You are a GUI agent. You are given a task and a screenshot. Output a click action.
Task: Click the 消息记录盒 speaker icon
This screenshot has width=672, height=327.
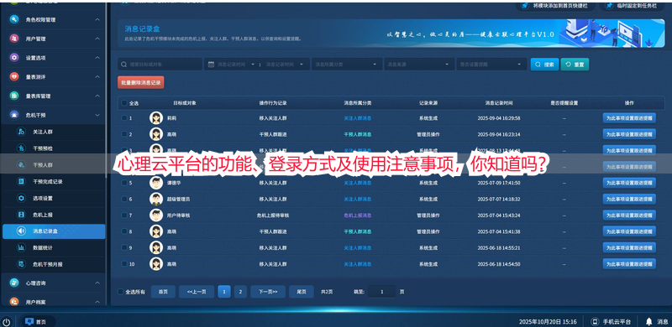click(21, 231)
